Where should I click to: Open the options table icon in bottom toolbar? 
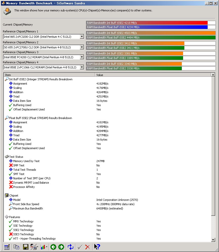[x=7, y=247]
